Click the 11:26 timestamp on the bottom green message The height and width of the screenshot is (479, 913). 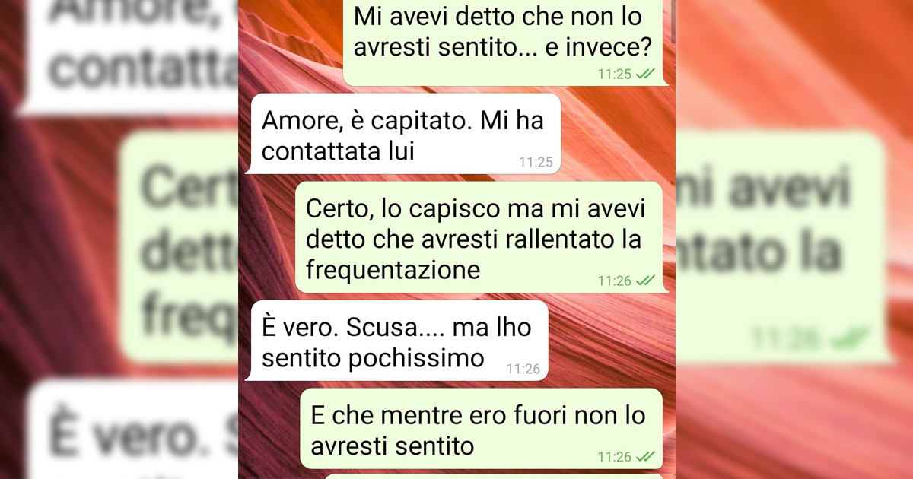tap(615, 457)
